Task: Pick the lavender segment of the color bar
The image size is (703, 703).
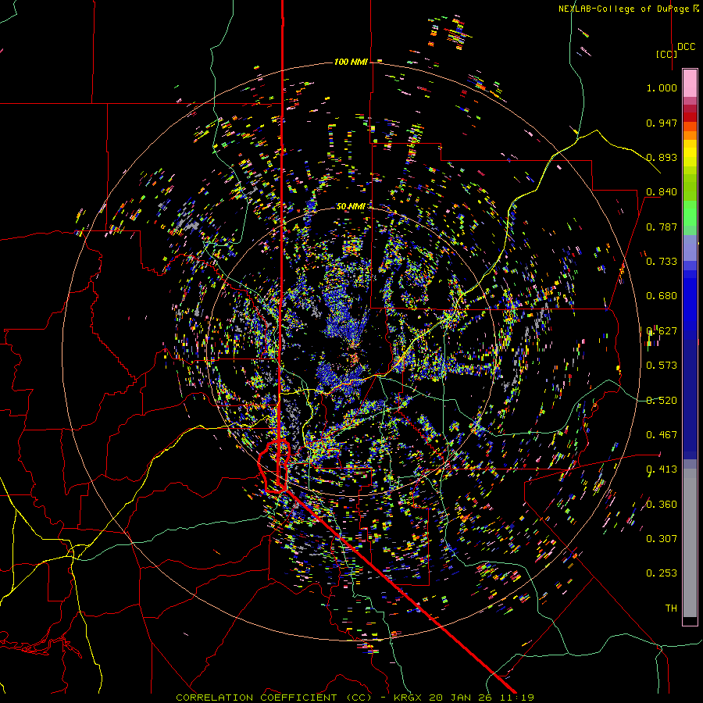Action: [x=690, y=248]
